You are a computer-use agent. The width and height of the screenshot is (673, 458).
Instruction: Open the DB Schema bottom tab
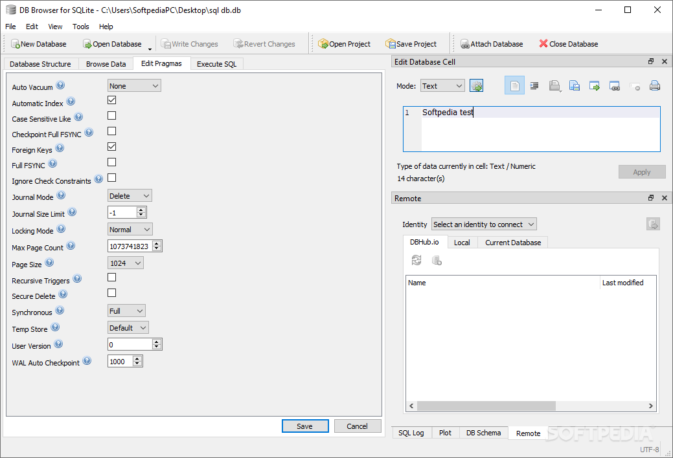pyautogui.click(x=483, y=433)
